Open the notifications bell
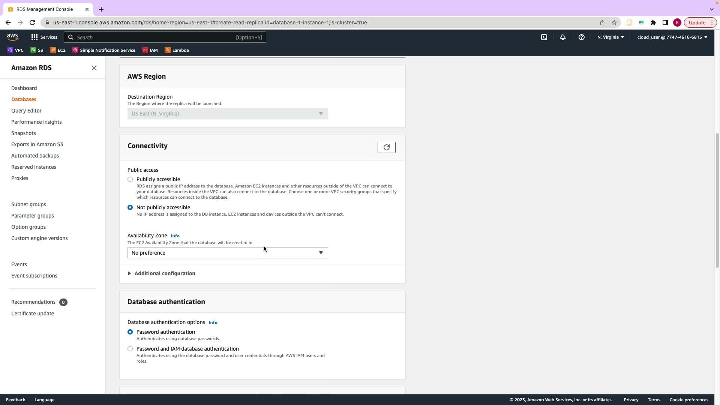The height and width of the screenshot is (405, 720). click(x=563, y=37)
